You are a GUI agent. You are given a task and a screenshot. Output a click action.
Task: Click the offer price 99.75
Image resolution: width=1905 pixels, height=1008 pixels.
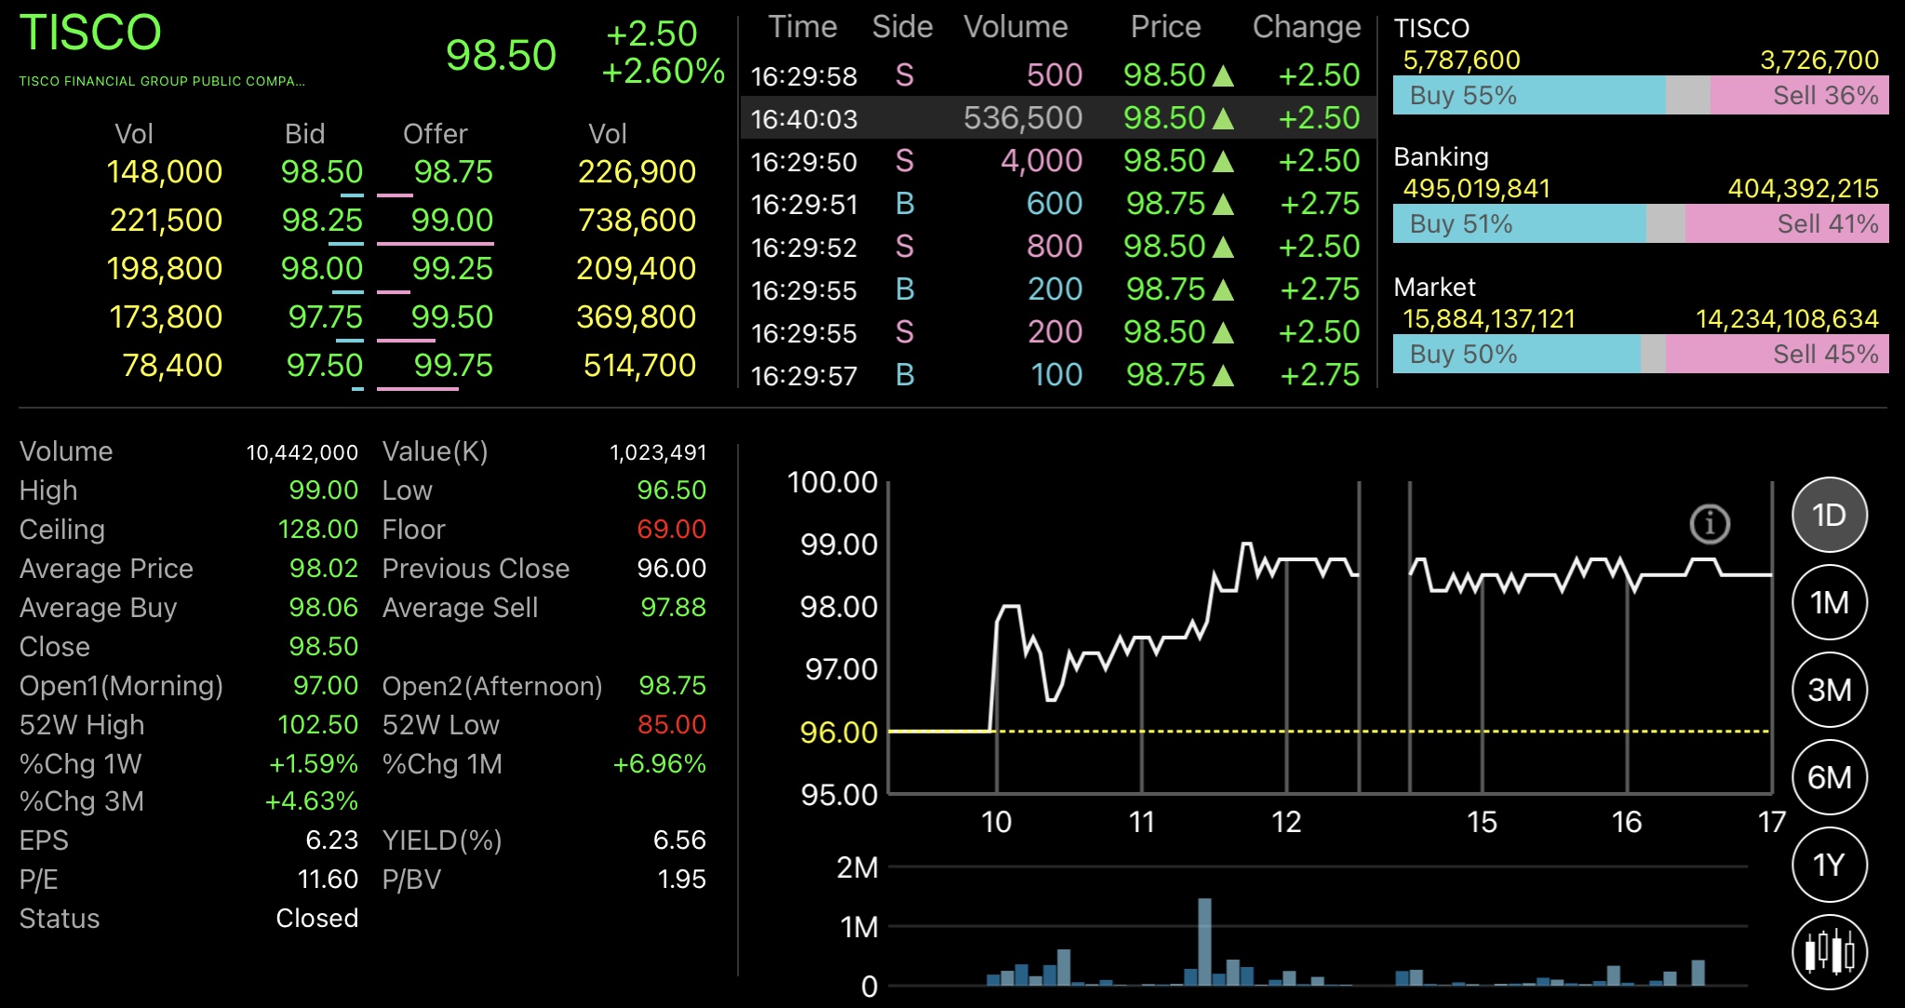(x=452, y=366)
